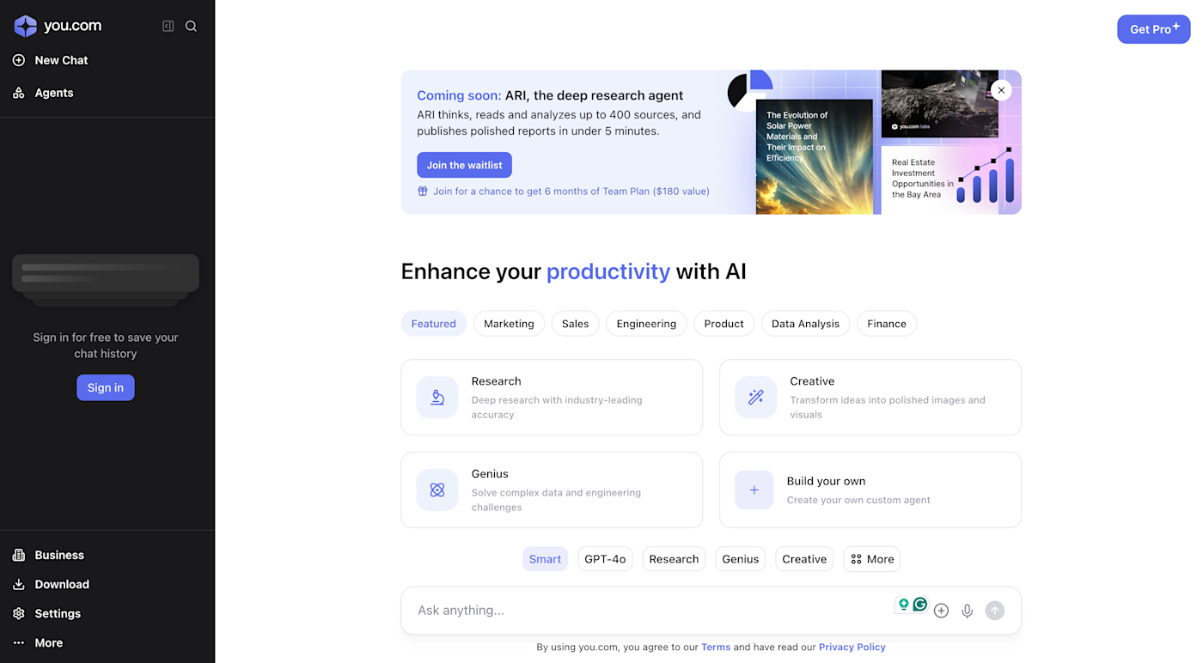1203x663 pixels.
Task: Select the Sales category tab
Action: click(576, 324)
